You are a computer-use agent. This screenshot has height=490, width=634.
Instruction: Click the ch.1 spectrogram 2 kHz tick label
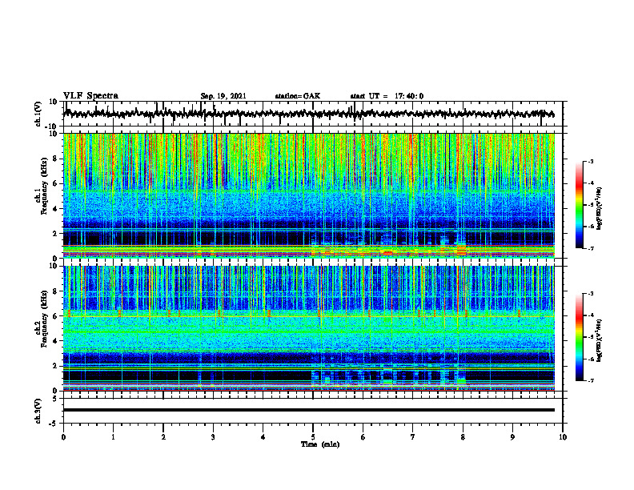(x=55, y=234)
